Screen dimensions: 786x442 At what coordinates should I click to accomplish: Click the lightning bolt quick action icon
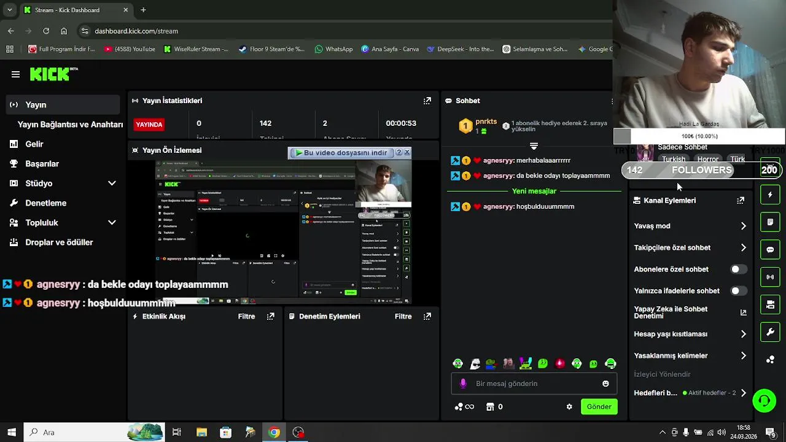(x=770, y=195)
